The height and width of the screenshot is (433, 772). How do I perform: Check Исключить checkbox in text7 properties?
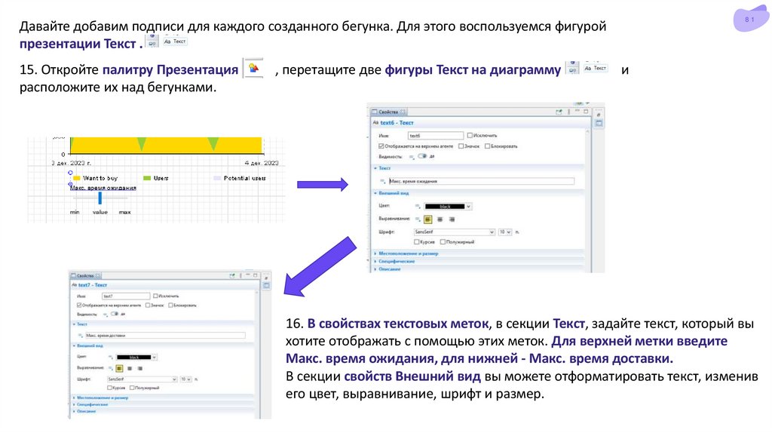[x=155, y=296]
